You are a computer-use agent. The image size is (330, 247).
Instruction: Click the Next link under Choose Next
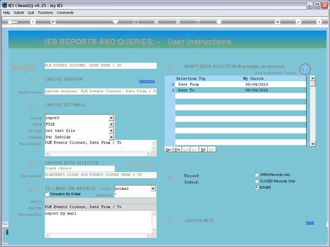point(310,222)
